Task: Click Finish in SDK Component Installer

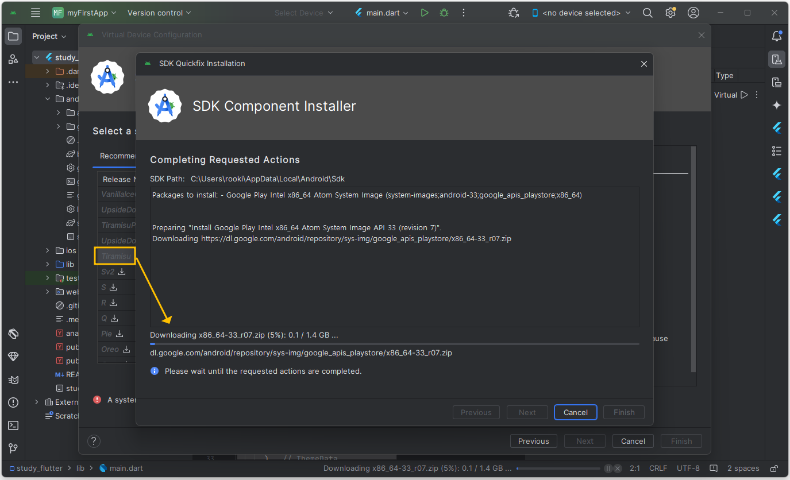Action: [x=624, y=412]
